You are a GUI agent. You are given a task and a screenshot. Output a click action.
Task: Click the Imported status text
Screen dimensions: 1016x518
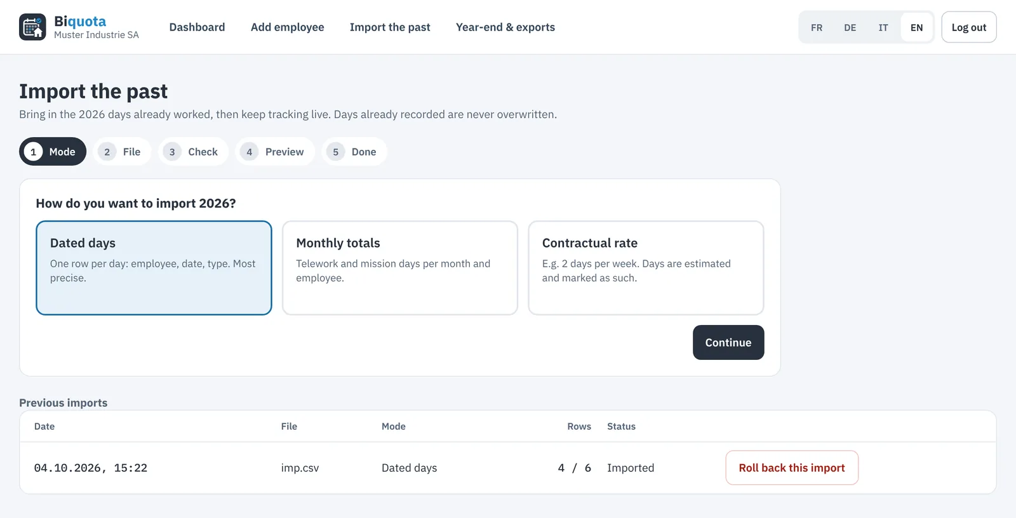point(631,468)
